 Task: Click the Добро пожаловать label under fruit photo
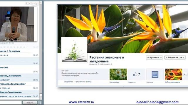[x=172, y=82]
